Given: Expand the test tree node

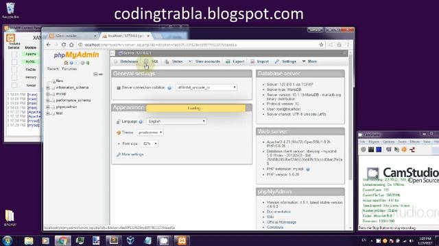Looking at the screenshot, I should 48,113.
